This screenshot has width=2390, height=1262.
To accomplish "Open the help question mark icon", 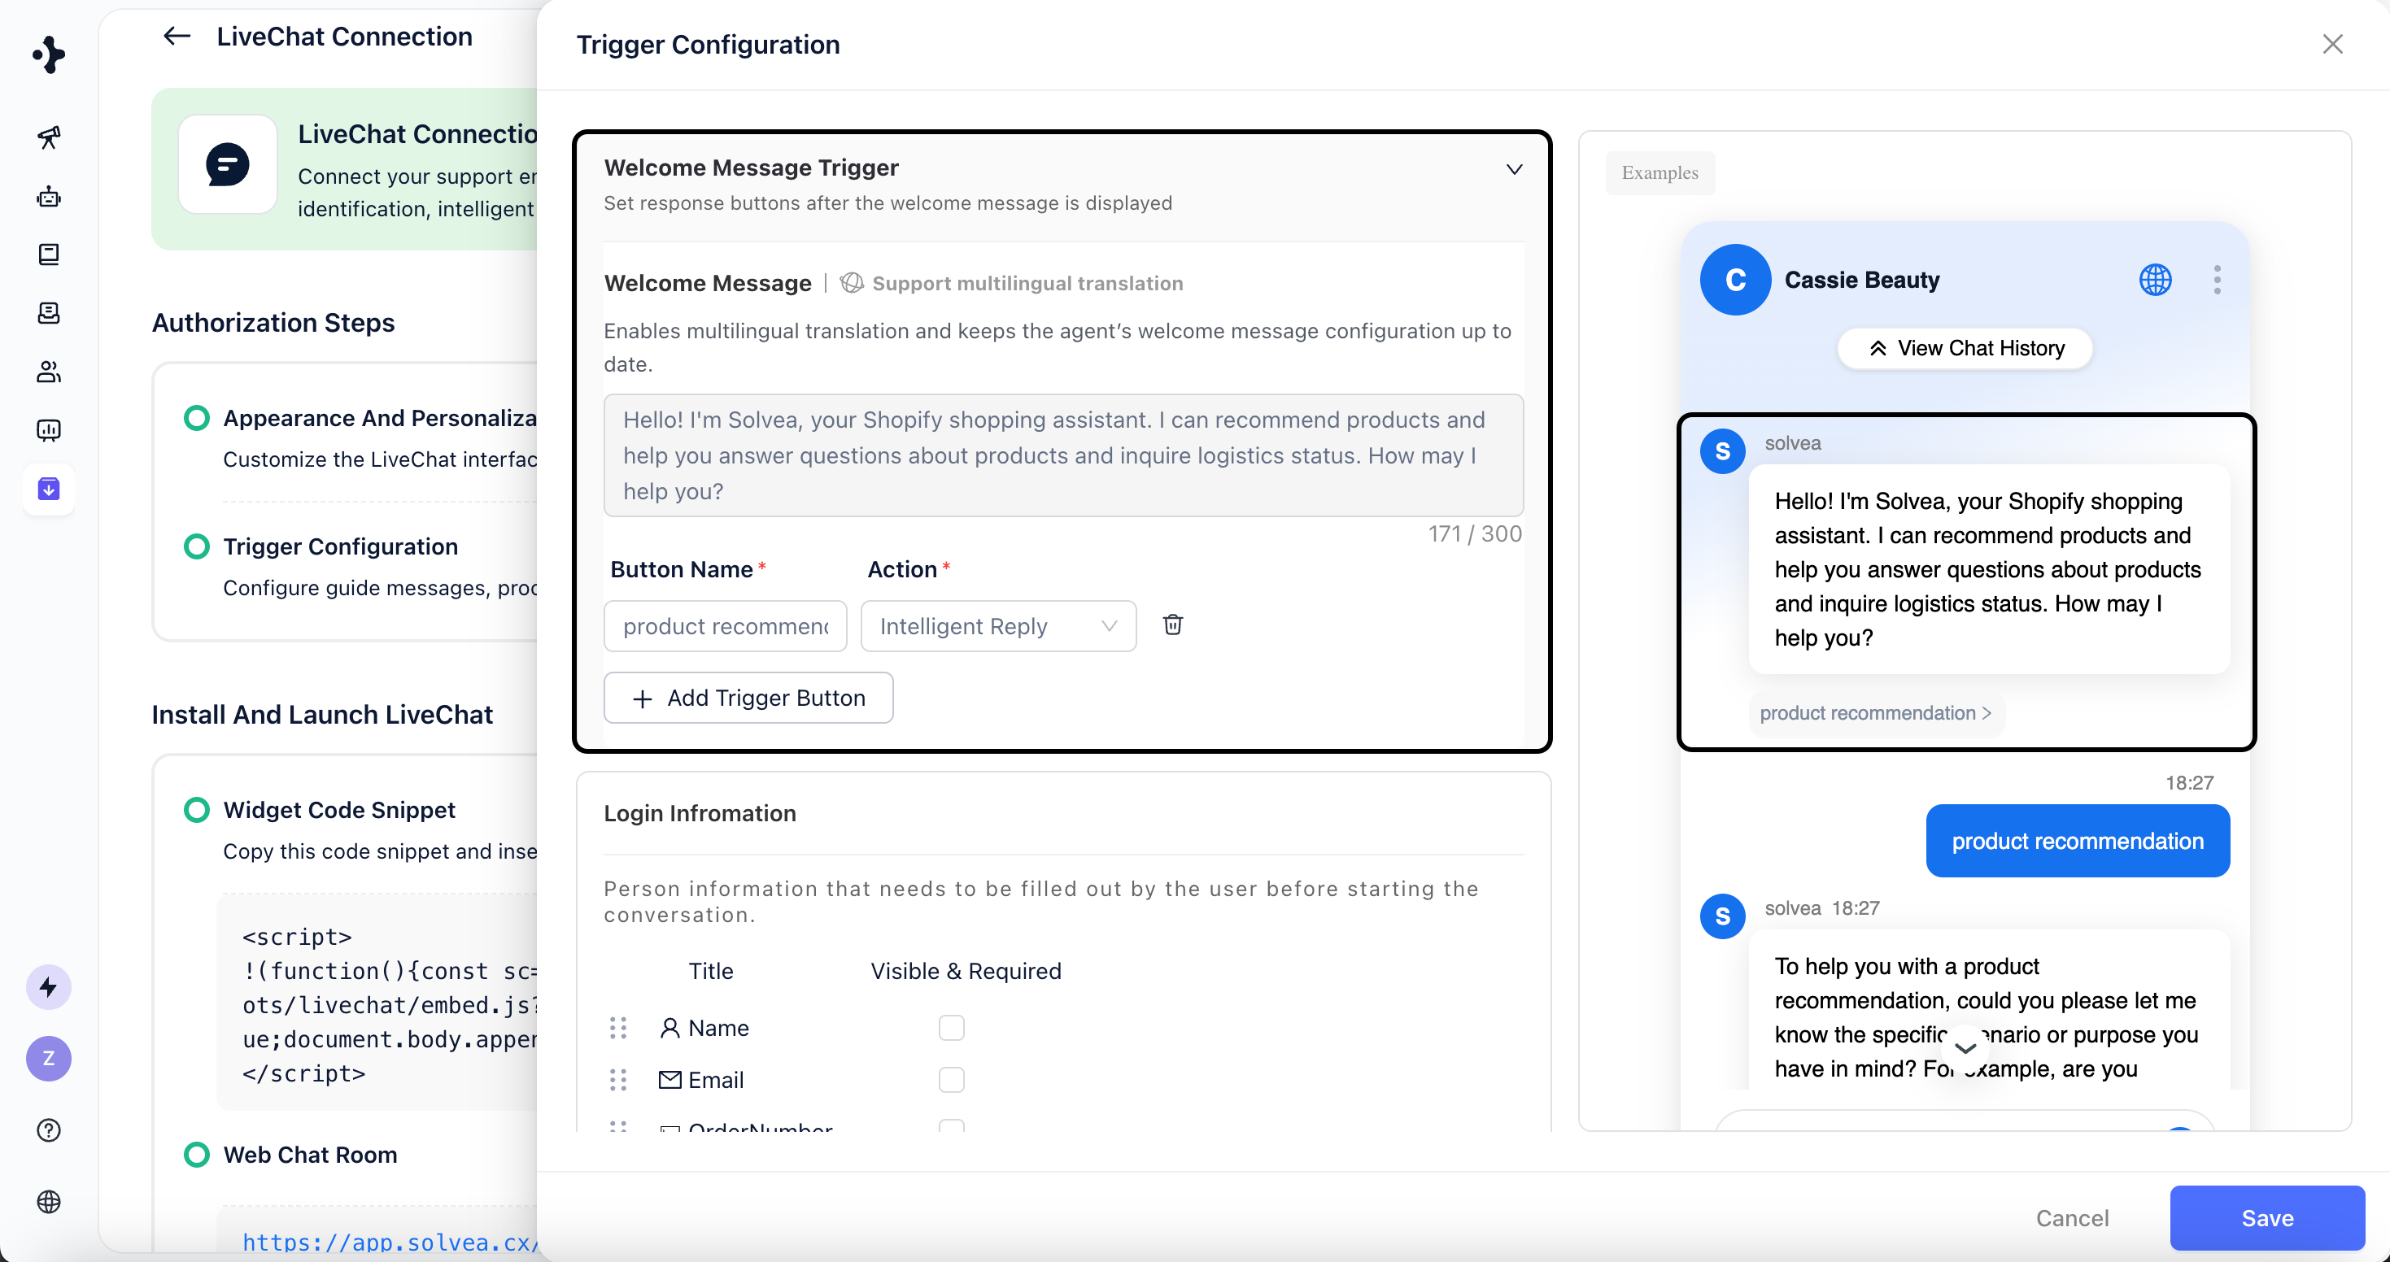I will [49, 1129].
